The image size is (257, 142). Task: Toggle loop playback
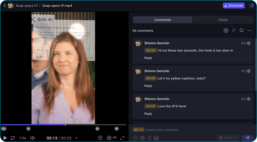[13, 138]
